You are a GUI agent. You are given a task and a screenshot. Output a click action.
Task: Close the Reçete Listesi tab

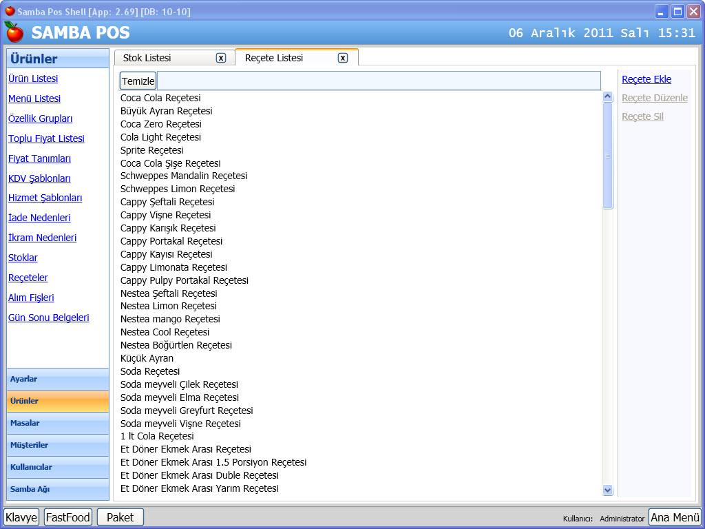343,58
